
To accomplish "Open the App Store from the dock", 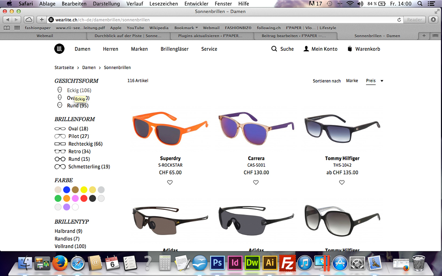I will point(340,263).
